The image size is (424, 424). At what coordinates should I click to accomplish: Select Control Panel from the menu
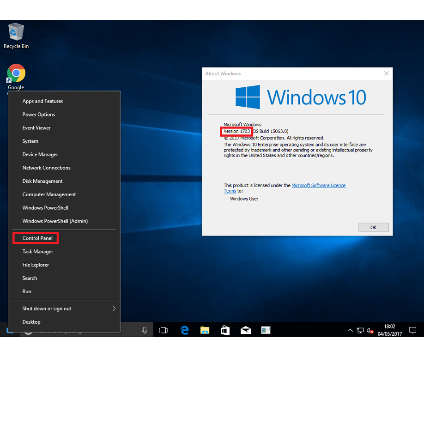(37, 238)
